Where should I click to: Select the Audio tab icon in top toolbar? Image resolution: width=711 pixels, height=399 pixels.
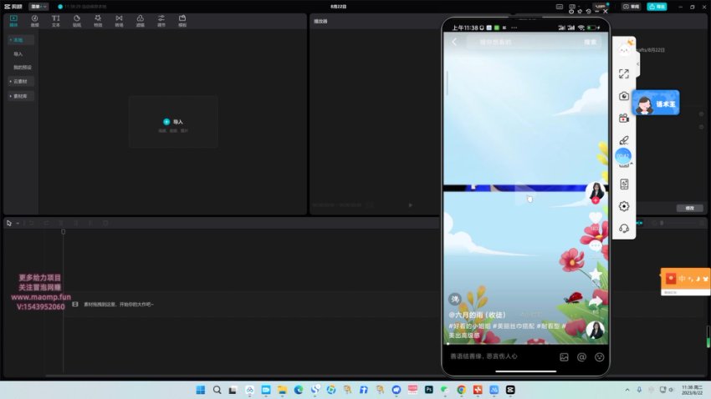tap(34, 20)
